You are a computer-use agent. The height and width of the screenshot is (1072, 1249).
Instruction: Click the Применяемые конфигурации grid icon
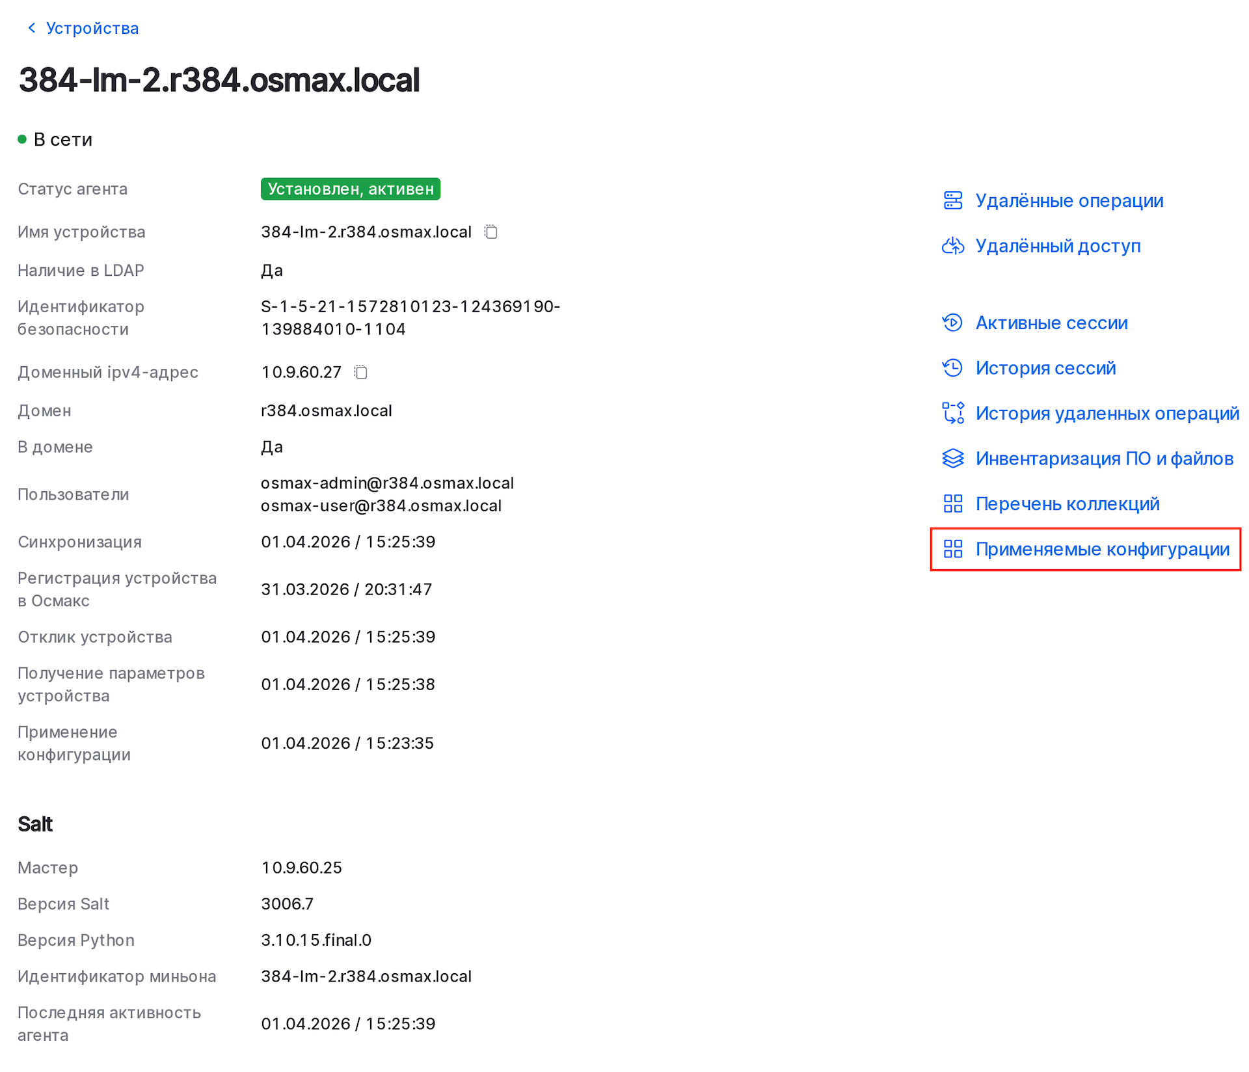coord(953,549)
